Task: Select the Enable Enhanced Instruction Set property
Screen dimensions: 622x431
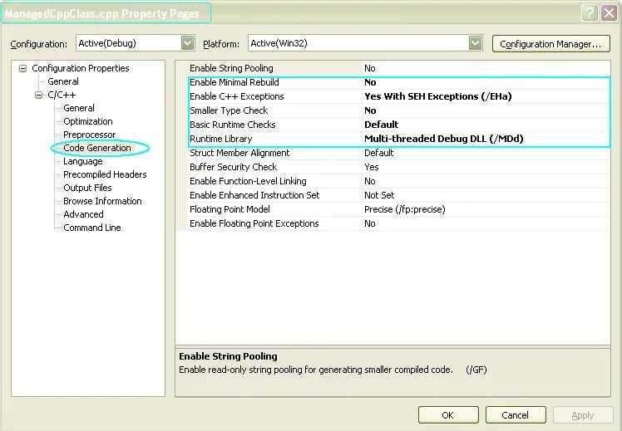Action: pyautogui.click(x=398, y=195)
